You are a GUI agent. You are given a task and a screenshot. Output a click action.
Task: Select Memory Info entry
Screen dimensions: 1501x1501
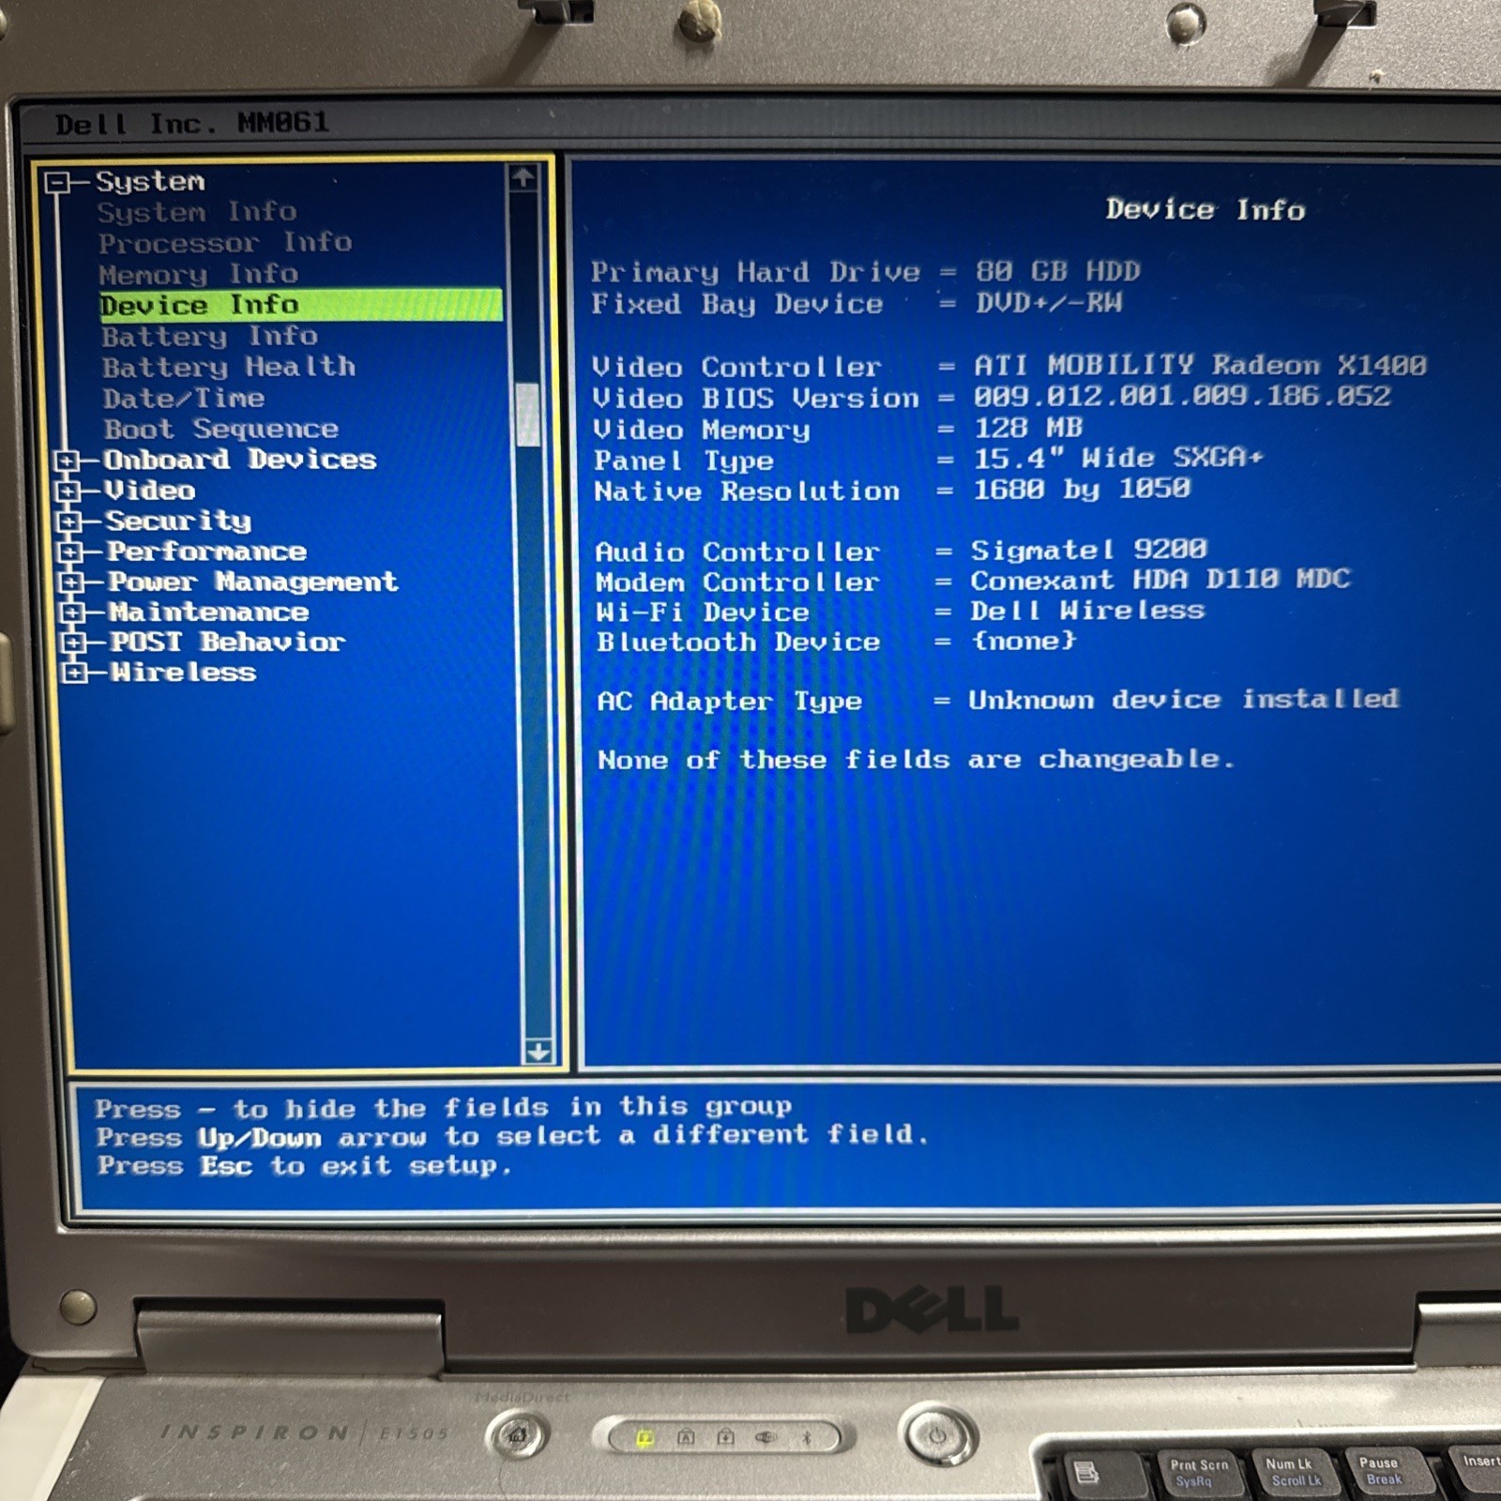199,274
